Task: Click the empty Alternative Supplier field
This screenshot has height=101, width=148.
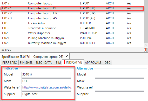Action: pos(119,94)
